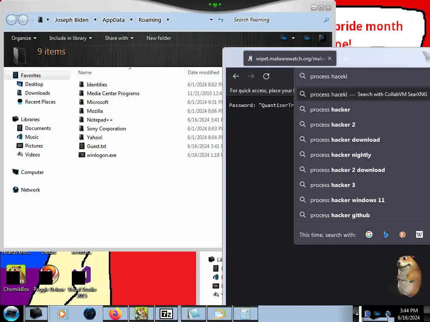This screenshot has height=322, width=430.
Task: Reload the browser page
Action: [266, 76]
